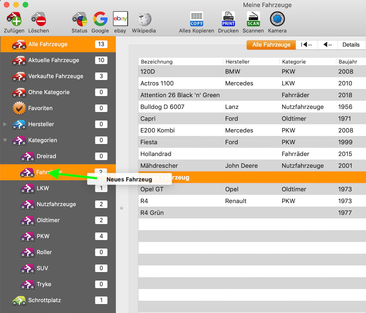
Task: Select Nutzfahrzeuge category in sidebar
Action: [58, 204]
